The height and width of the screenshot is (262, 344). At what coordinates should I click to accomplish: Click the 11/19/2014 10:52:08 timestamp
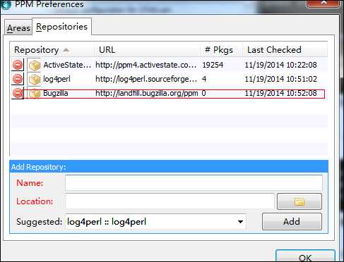point(280,93)
